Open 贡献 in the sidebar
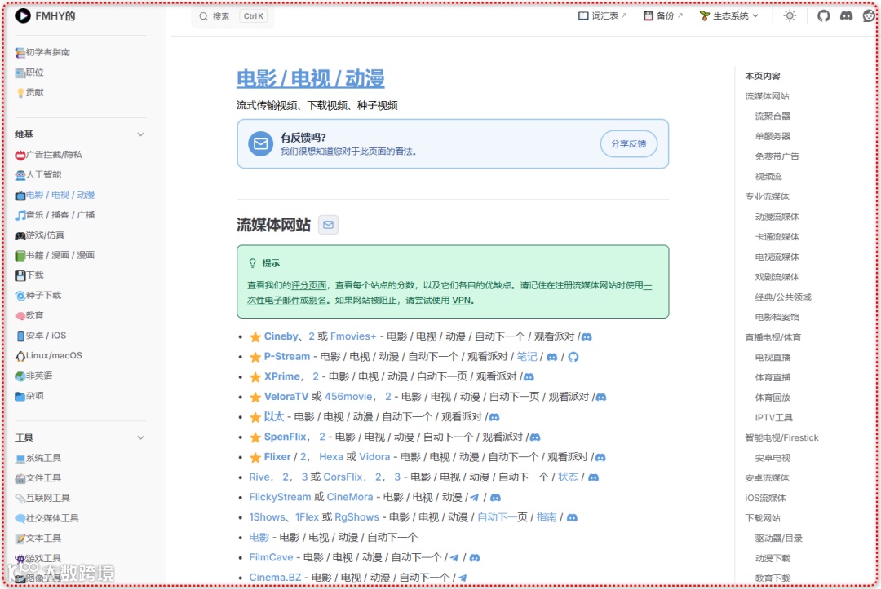Screen dimensions: 881x589 (30, 93)
